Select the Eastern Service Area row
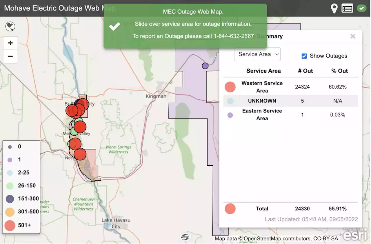The image size is (371, 244). pyautogui.click(x=290, y=114)
